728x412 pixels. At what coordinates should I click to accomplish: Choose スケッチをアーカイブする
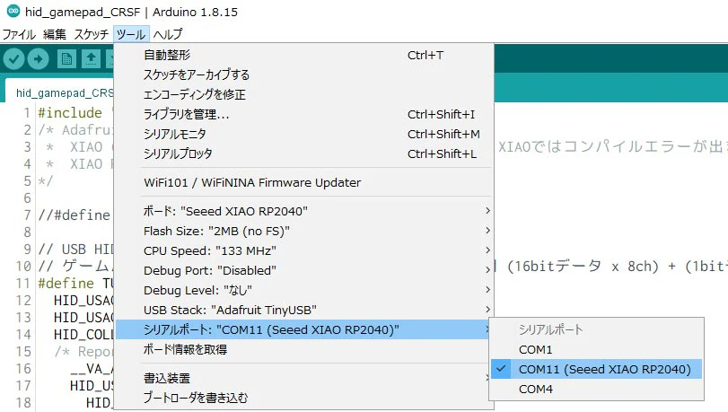[x=304, y=75]
